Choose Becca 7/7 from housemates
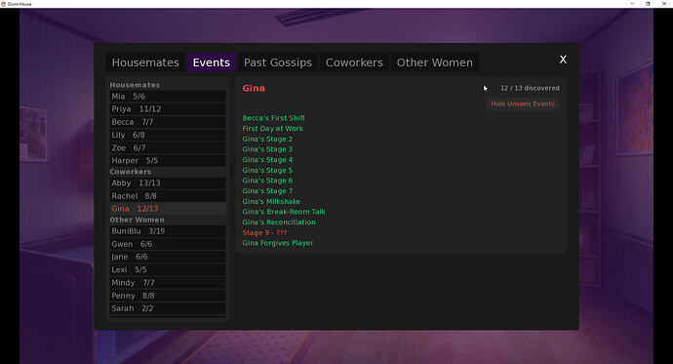The width and height of the screenshot is (673, 364). click(x=168, y=122)
